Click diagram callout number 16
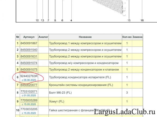 [142, 20]
